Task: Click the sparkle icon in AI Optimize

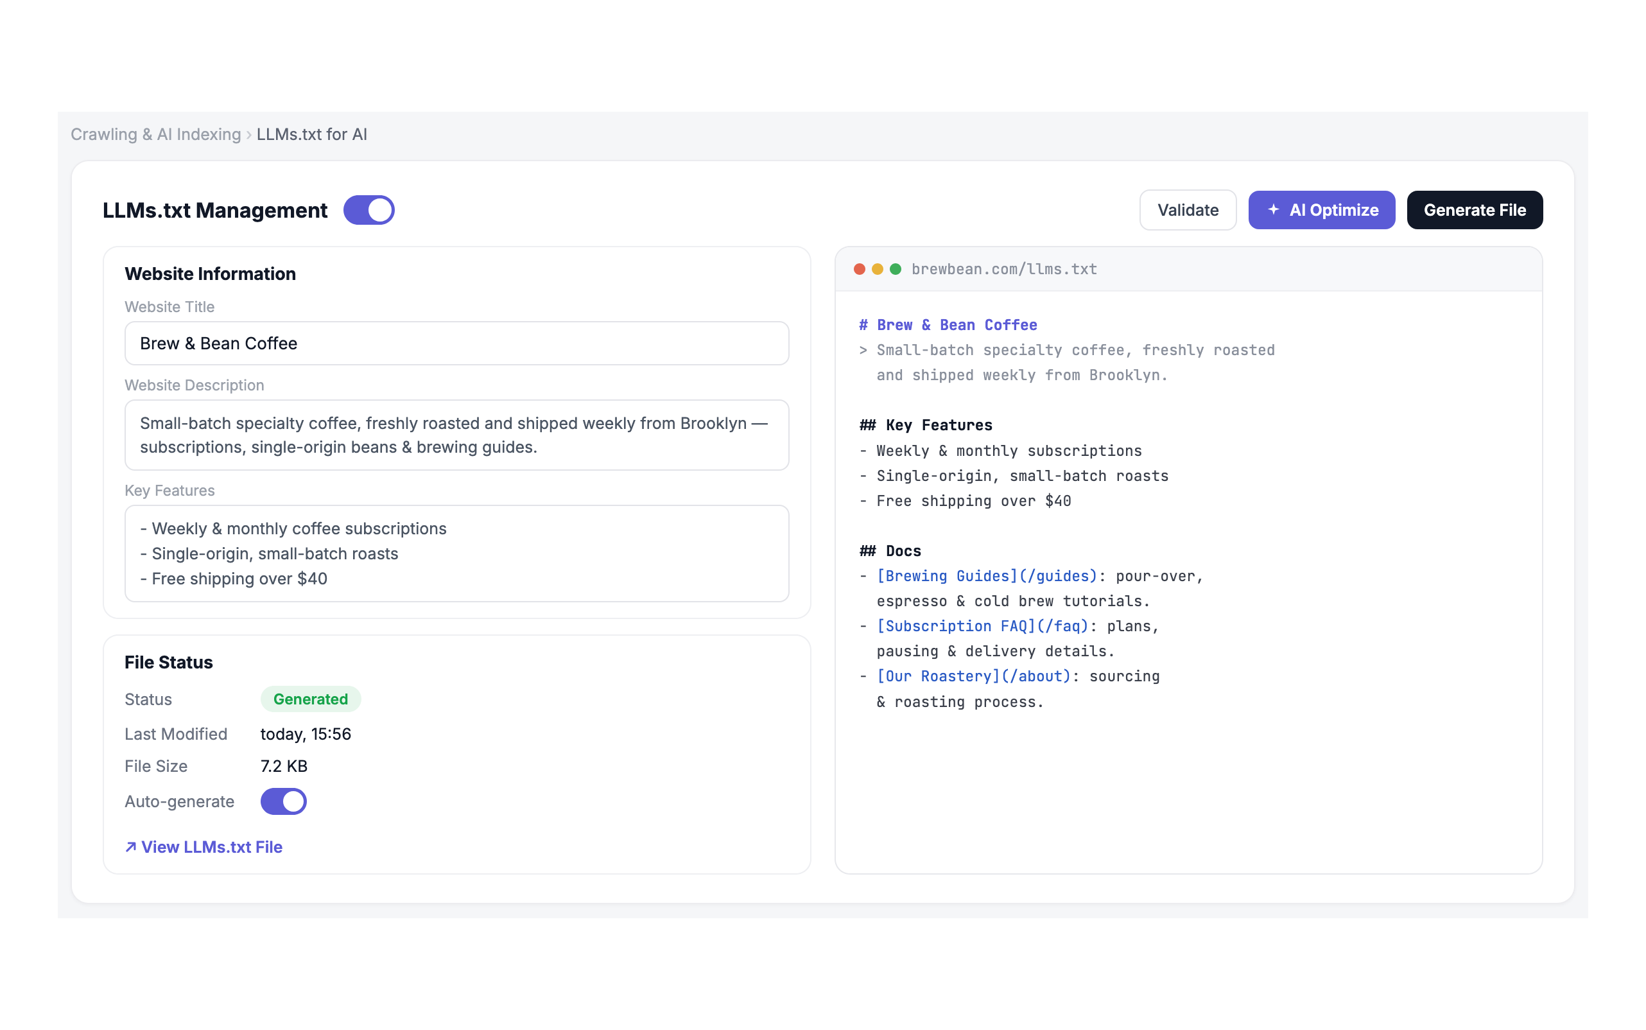Action: point(1273,210)
